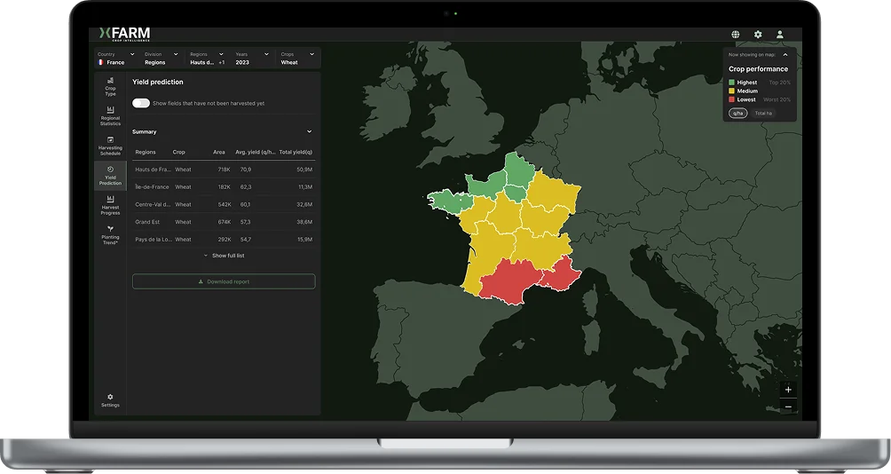Collapse the Summary section
The height and width of the screenshot is (474, 891).
[x=309, y=131]
